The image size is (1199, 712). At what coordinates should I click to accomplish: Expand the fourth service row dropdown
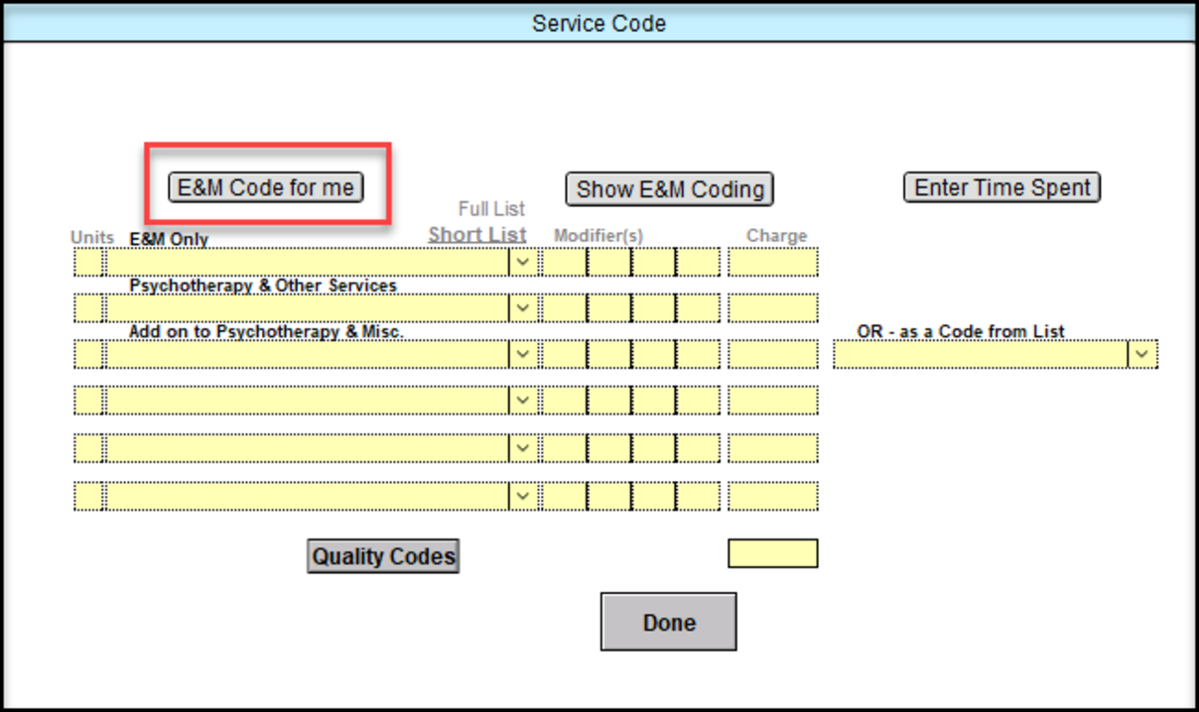[523, 400]
